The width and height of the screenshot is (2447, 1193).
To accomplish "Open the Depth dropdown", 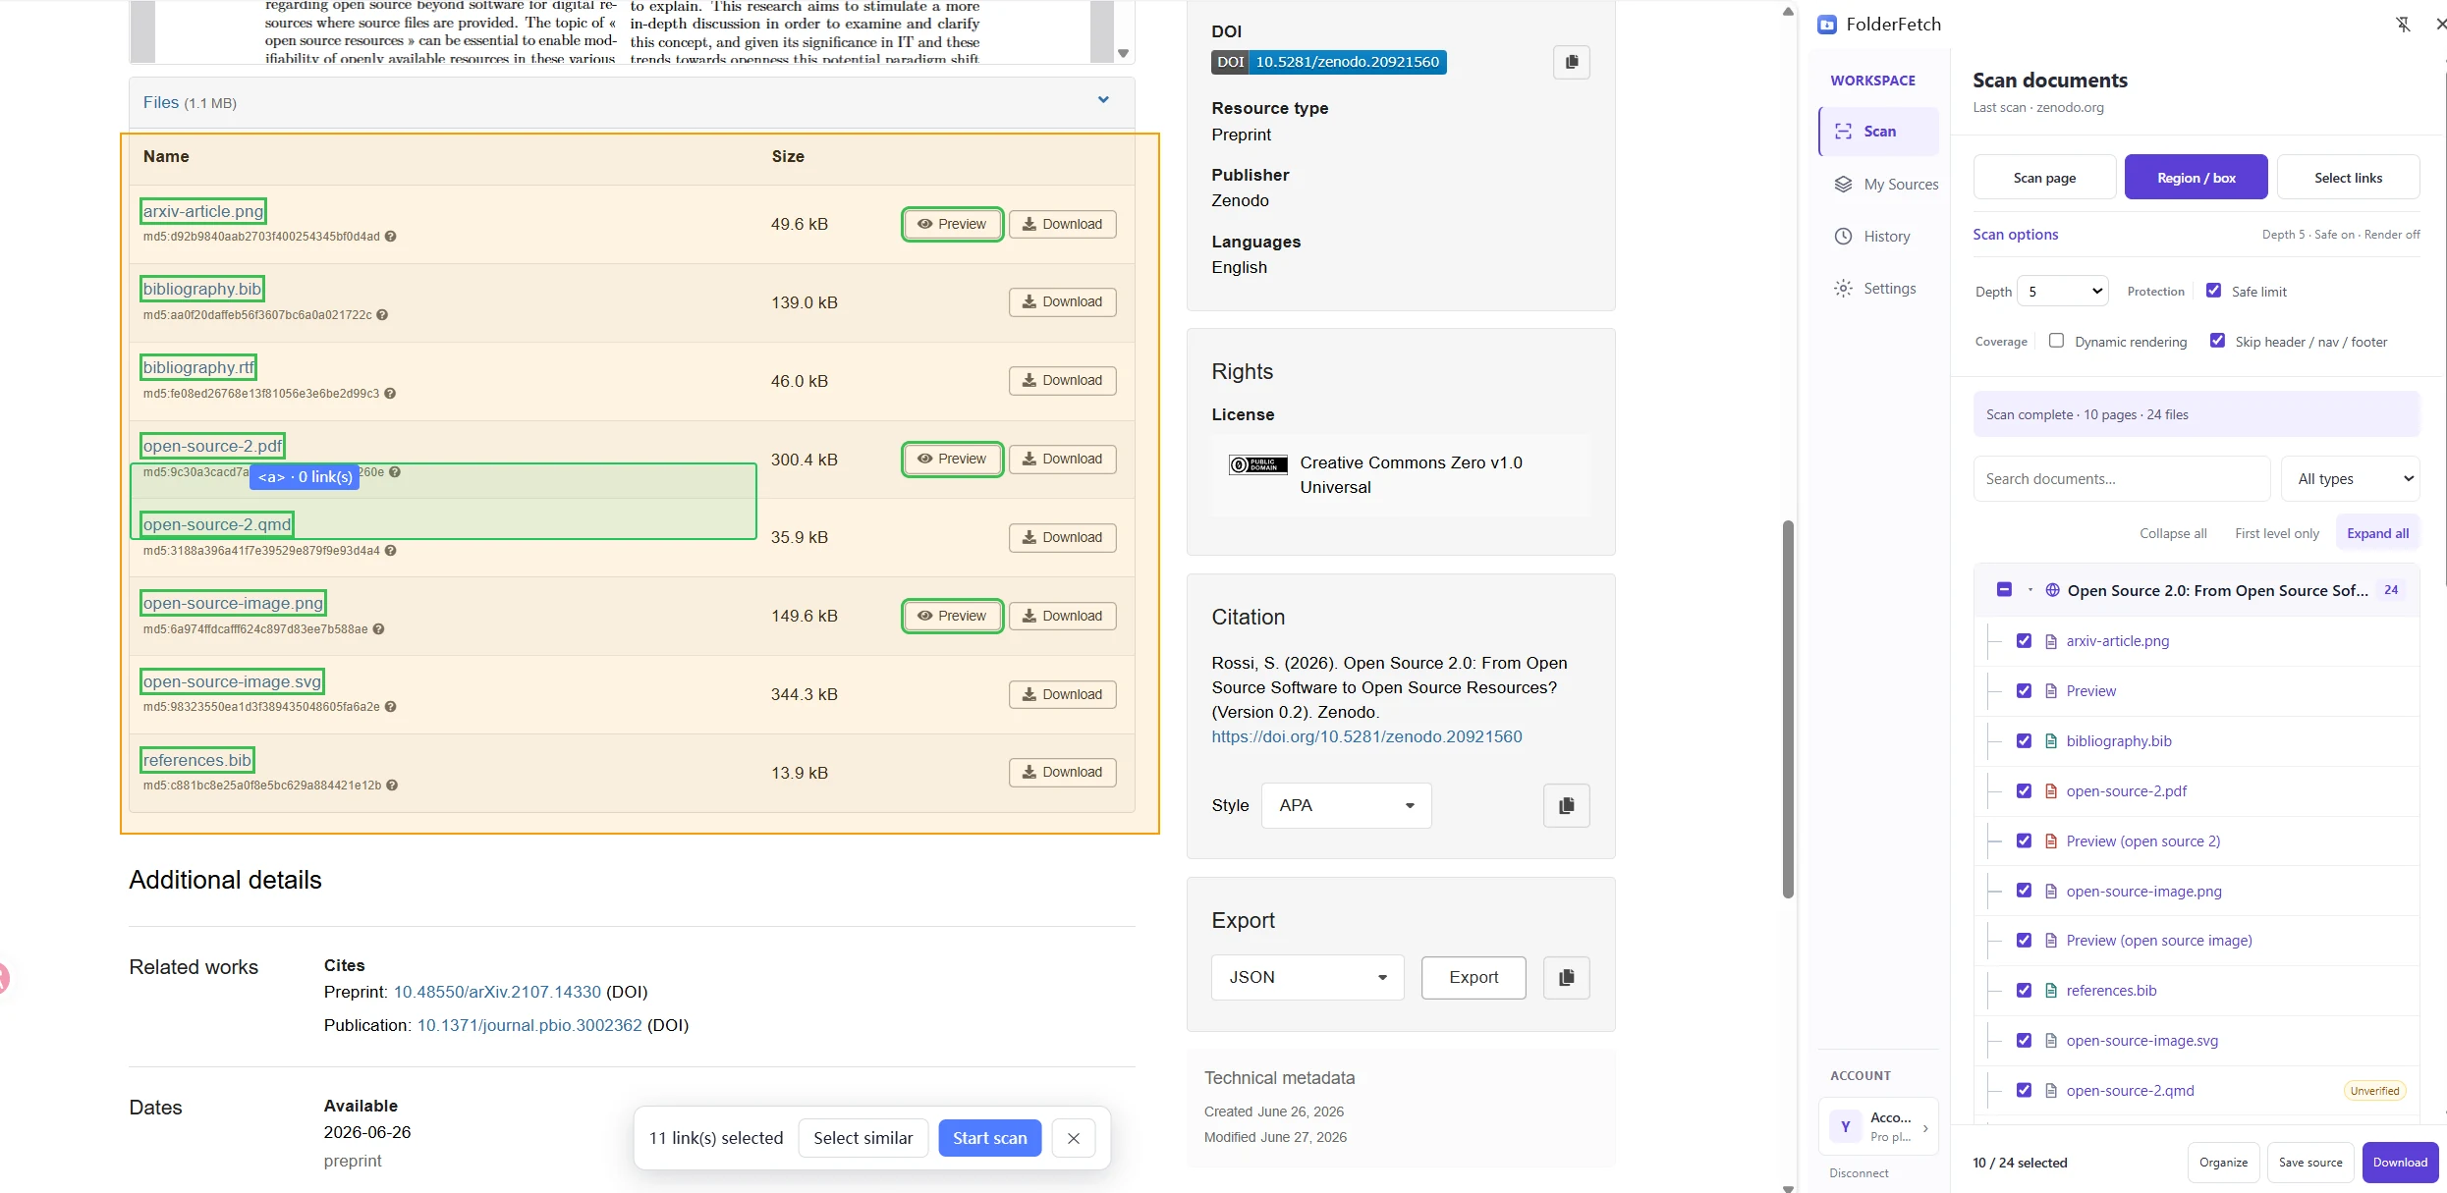I will [2063, 292].
